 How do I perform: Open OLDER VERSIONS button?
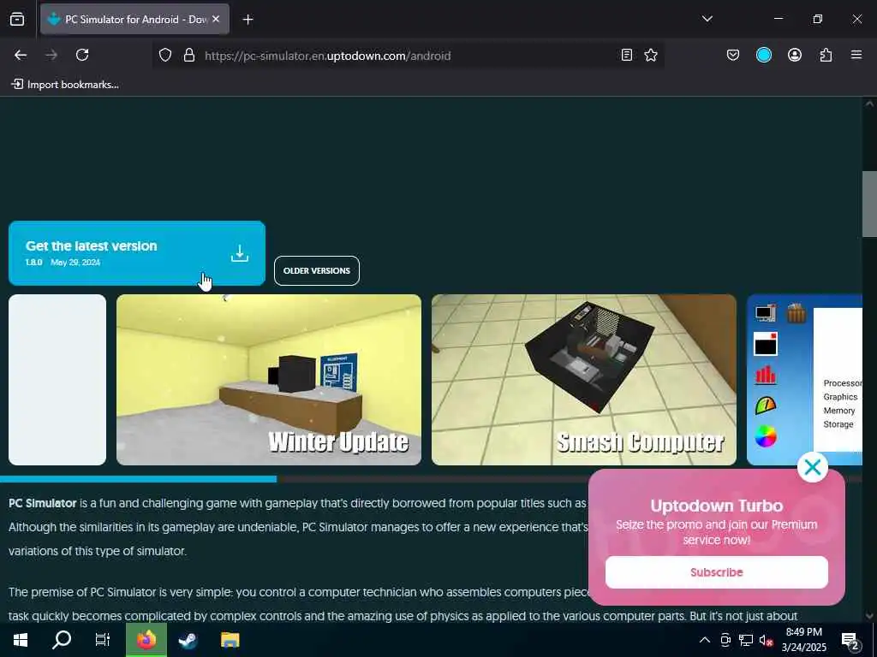click(317, 270)
